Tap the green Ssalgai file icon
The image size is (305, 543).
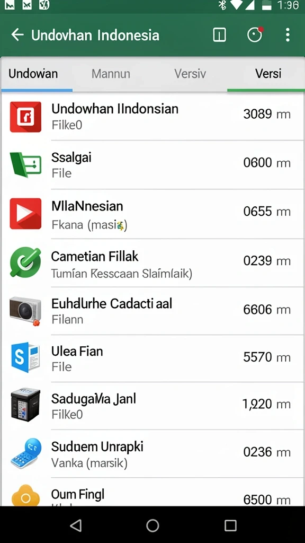point(25,164)
